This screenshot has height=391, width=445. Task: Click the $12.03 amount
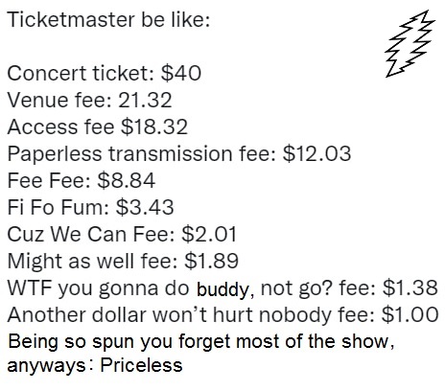[316, 153]
